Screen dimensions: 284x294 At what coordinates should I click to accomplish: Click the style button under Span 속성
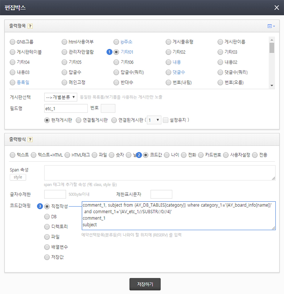[x=18, y=177]
